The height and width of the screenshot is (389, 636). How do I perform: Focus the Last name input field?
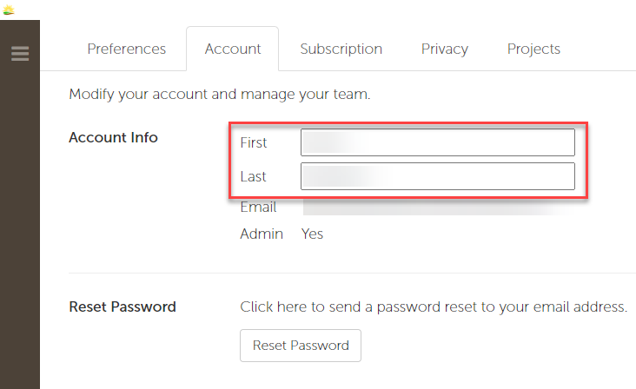tap(438, 176)
